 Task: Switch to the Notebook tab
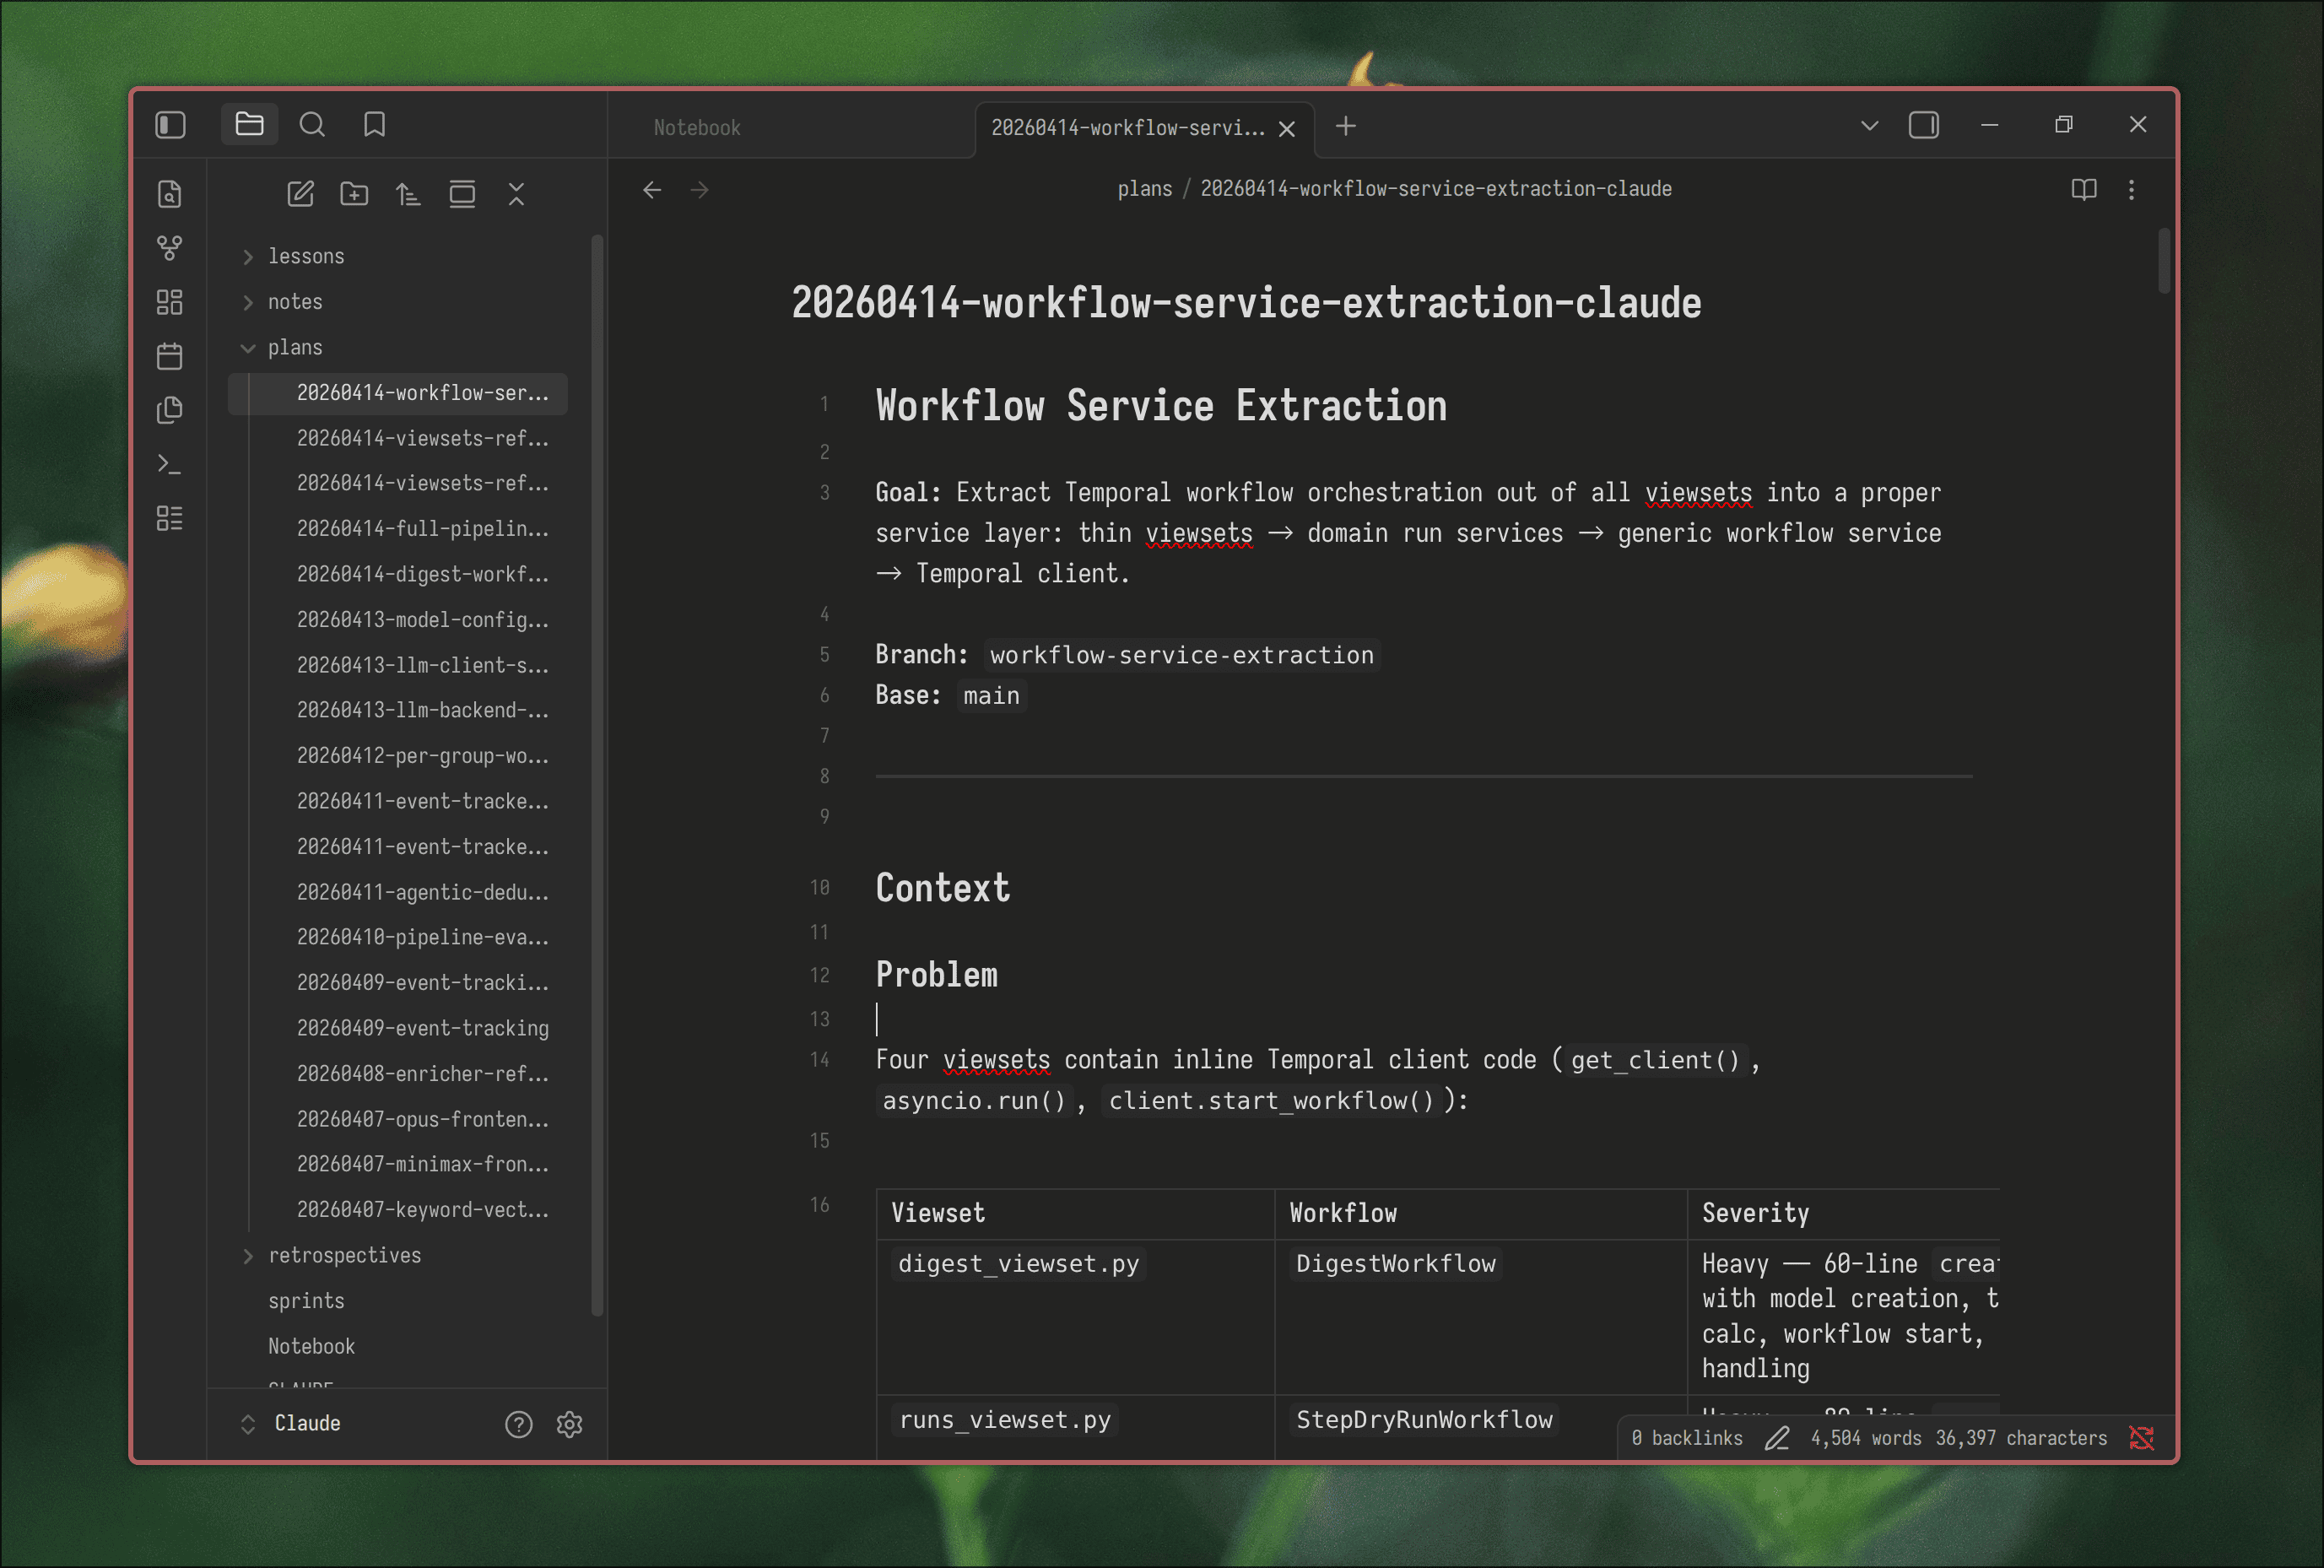696,127
